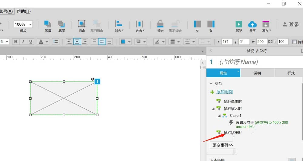Click the More Events (更多事件>>) button

223,145
